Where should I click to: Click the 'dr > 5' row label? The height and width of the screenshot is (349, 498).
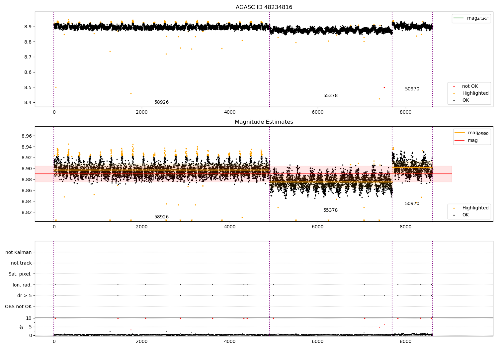click(25, 295)
